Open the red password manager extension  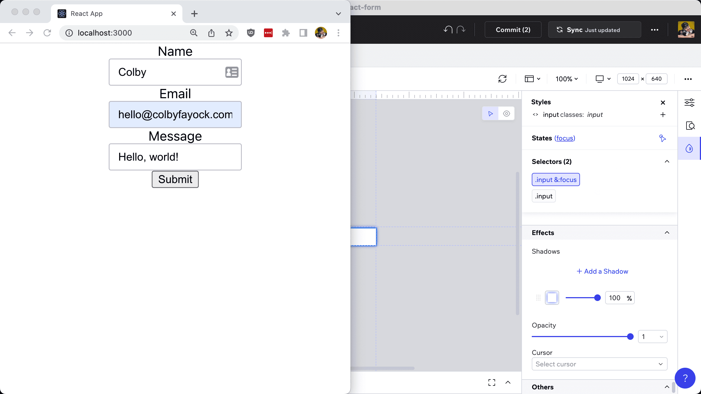tap(268, 33)
